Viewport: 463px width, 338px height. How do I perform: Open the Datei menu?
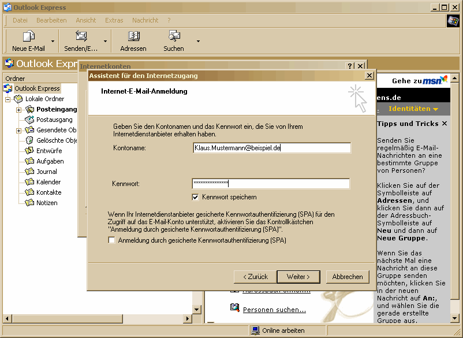coord(20,20)
